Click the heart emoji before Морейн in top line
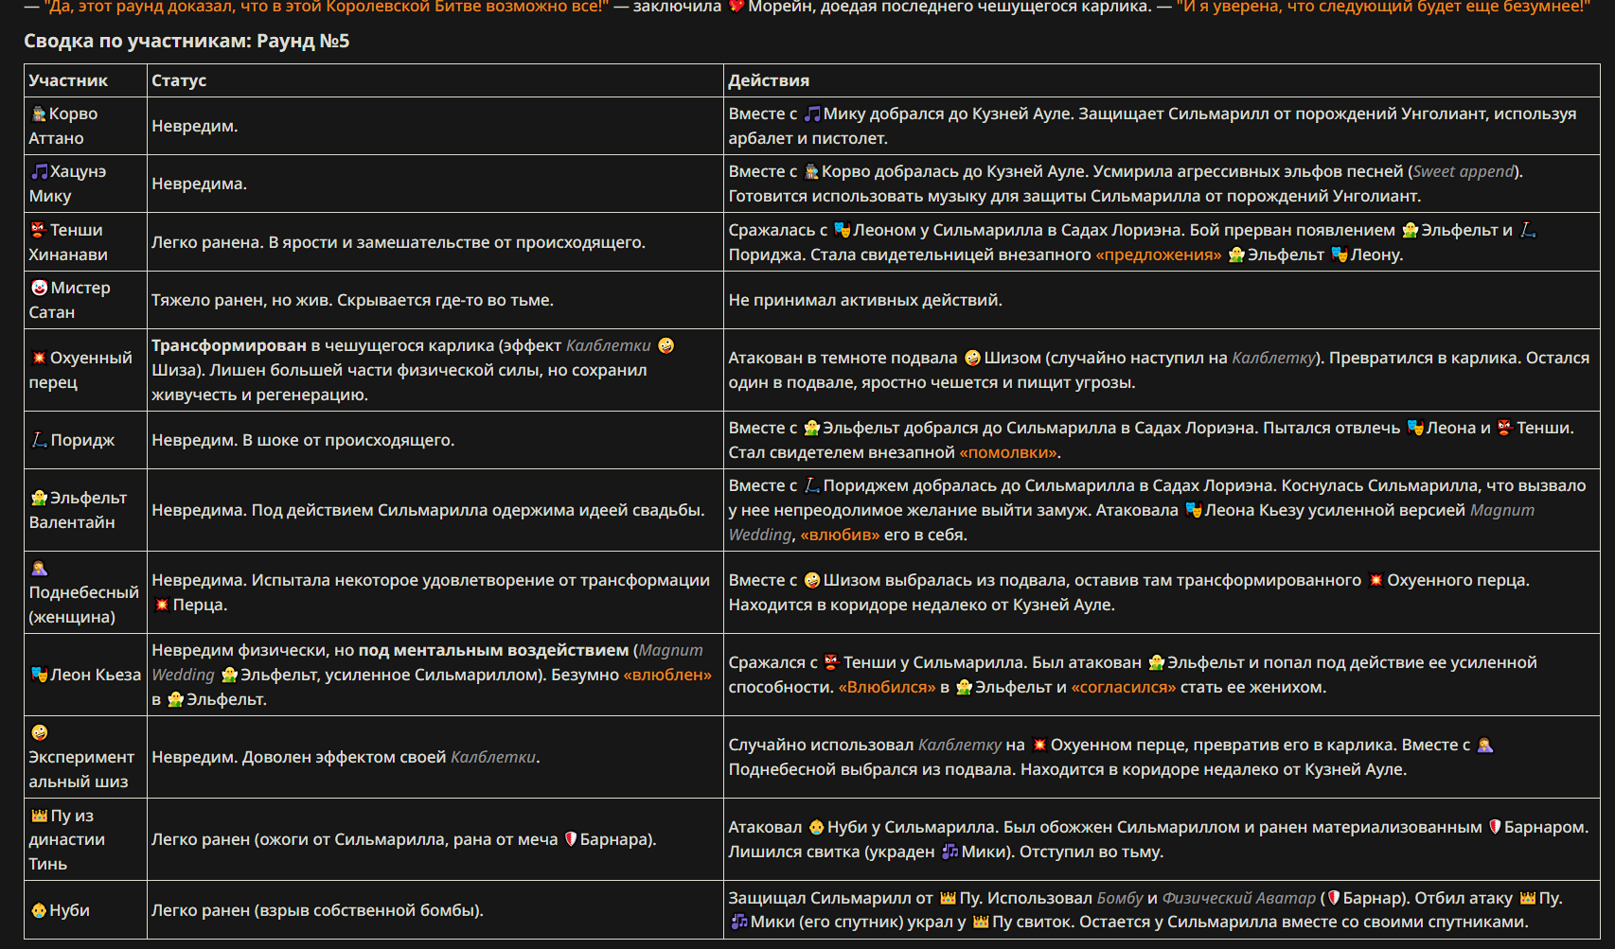Viewport: 1615px width, 949px height. pos(737,7)
